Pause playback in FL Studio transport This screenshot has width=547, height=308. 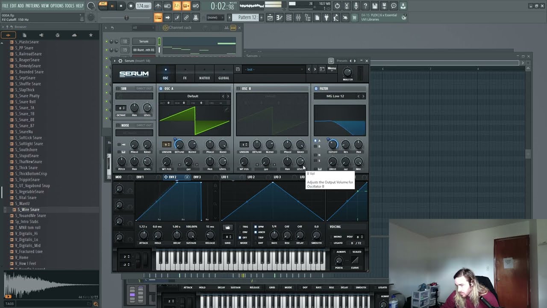[x=112, y=6]
